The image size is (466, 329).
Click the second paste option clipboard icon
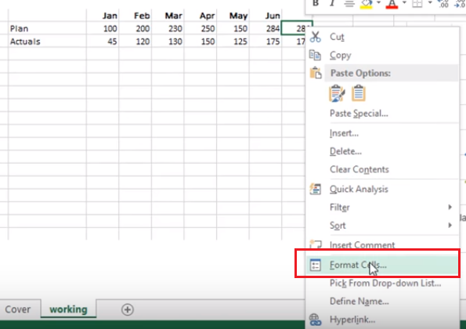pos(359,93)
